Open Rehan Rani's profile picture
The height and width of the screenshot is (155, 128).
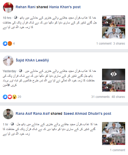(8, 7)
